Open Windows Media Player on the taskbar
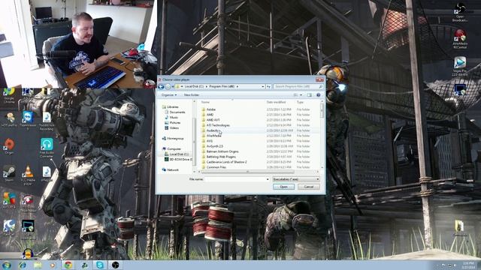Screen dimensions: 481x270 [53, 265]
